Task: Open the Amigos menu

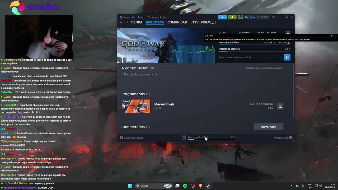Action: click(x=142, y=17)
